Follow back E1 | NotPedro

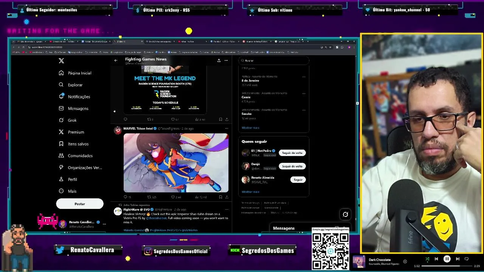pyautogui.click(x=292, y=153)
